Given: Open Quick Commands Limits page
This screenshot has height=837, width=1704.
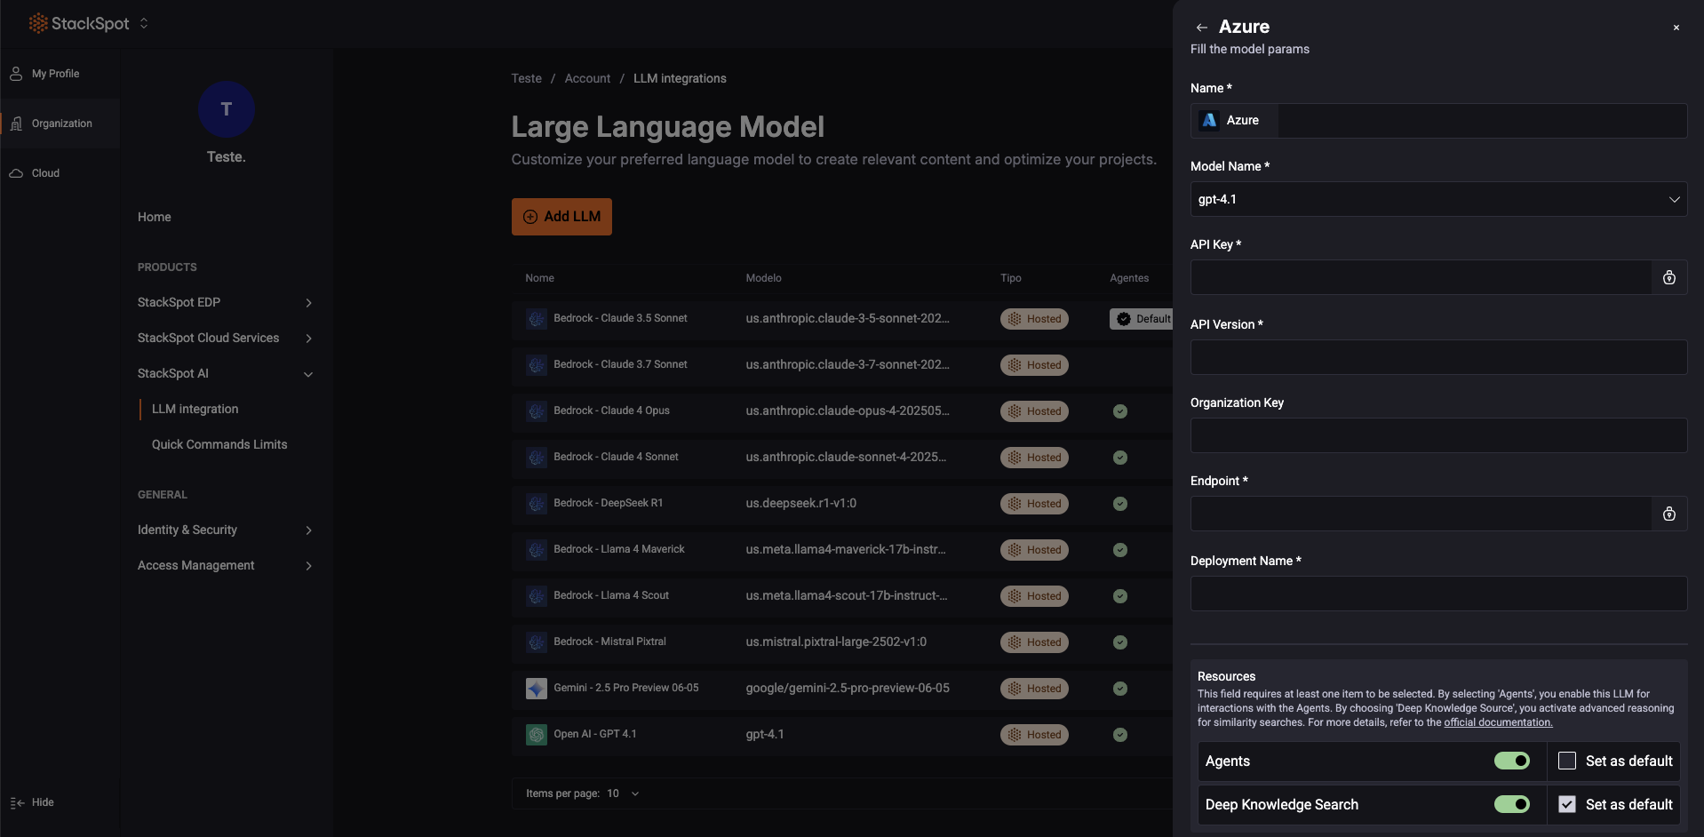Looking at the screenshot, I should [x=219, y=444].
